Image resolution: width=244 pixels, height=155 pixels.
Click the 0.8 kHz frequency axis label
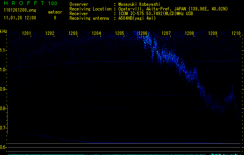coord(3,108)
